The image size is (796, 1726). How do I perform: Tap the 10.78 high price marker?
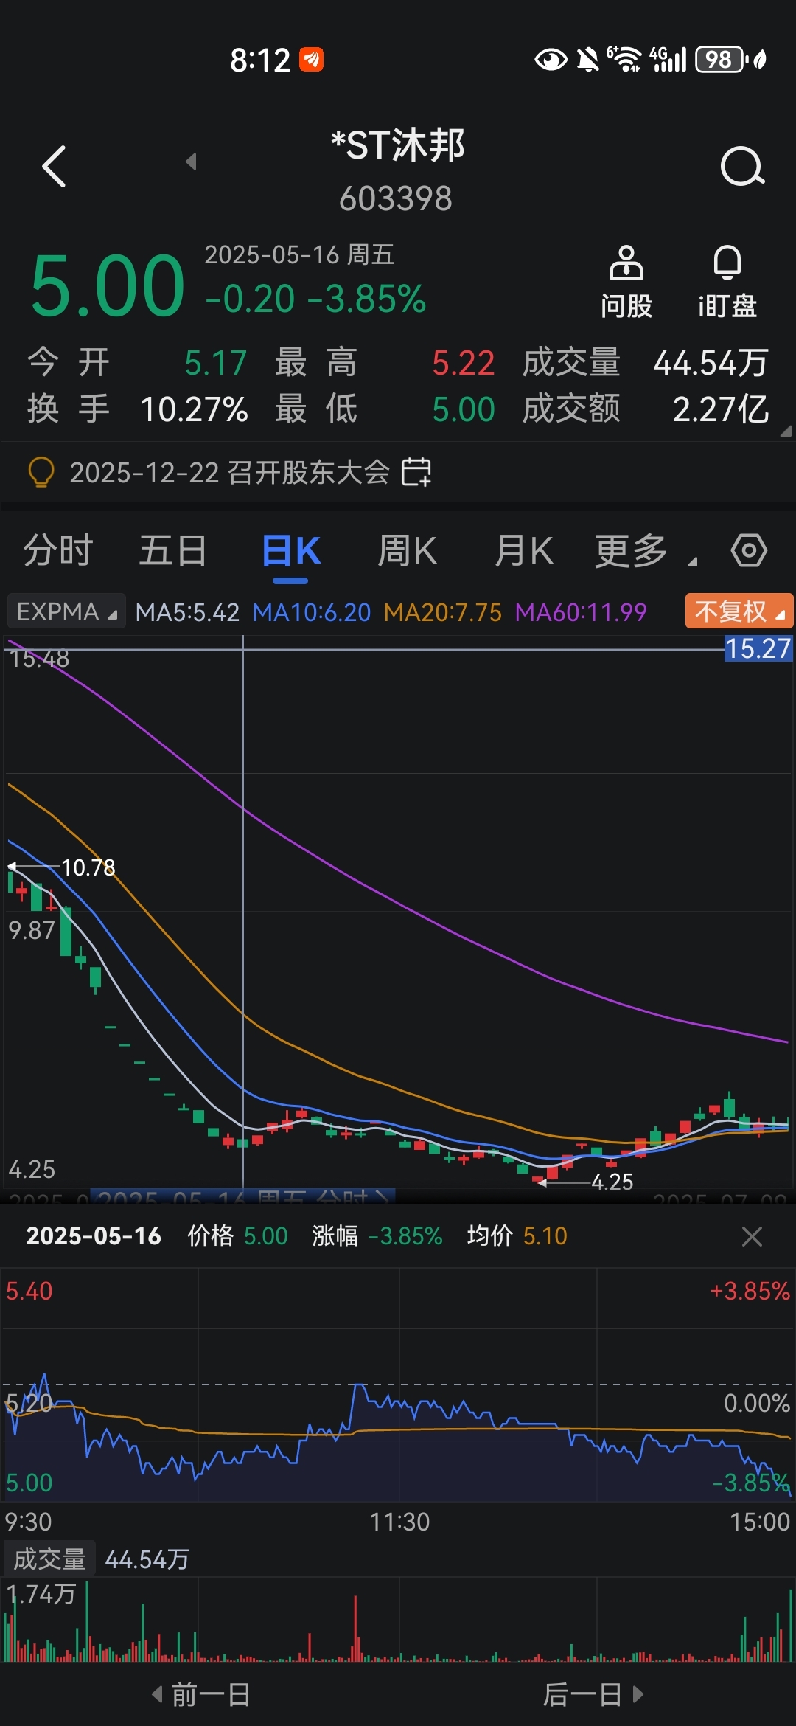click(88, 867)
